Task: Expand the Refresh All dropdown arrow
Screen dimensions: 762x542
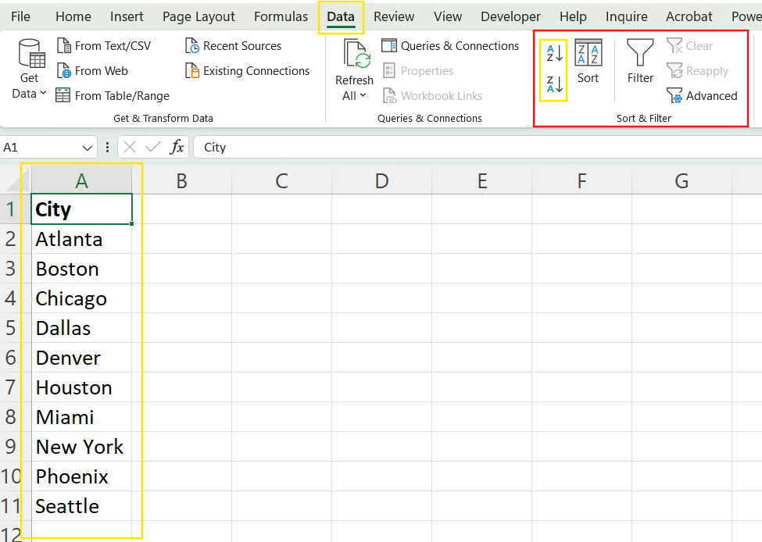Action: point(363,95)
